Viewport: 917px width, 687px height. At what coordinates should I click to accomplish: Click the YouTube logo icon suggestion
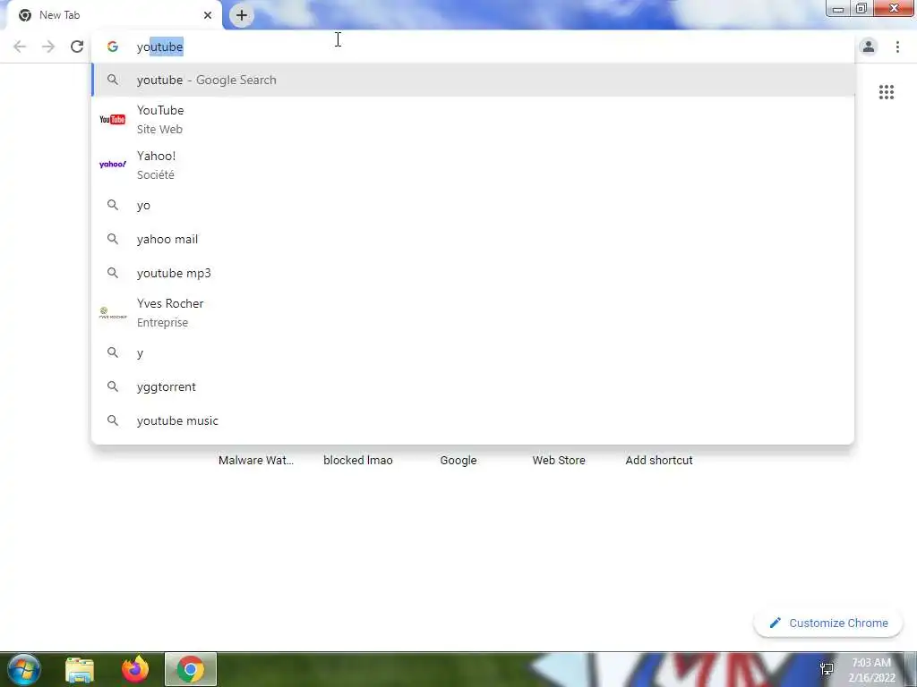point(112,120)
